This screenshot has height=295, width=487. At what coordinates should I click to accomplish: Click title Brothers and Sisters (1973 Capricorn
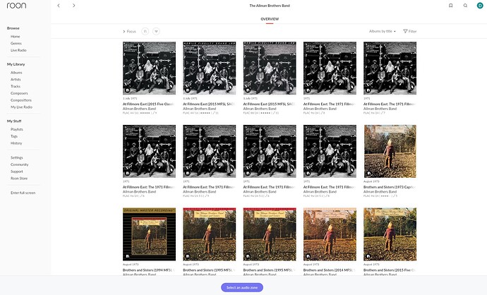click(390, 187)
